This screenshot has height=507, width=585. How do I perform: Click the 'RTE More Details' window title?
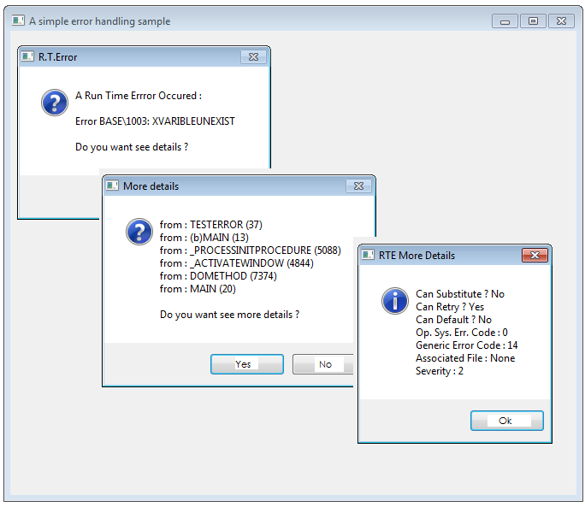point(417,256)
